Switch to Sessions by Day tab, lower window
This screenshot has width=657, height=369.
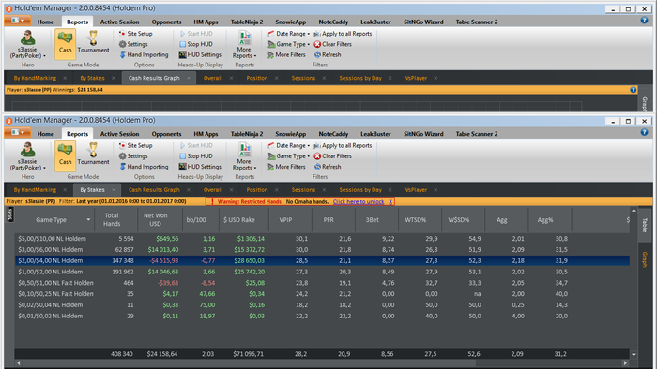360,190
